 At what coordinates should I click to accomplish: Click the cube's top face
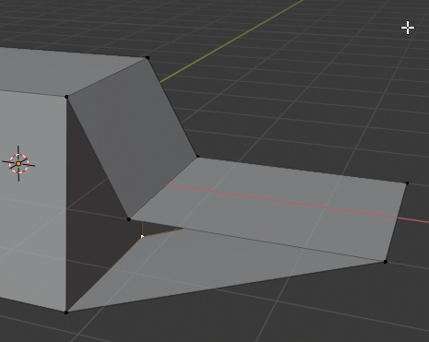74,71
